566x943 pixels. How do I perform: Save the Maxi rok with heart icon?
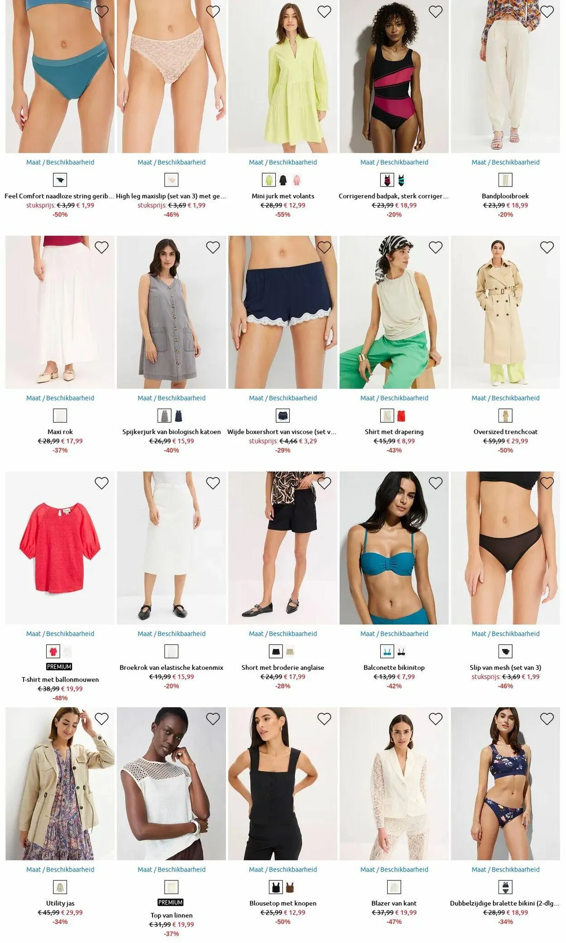pyautogui.click(x=101, y=247)
